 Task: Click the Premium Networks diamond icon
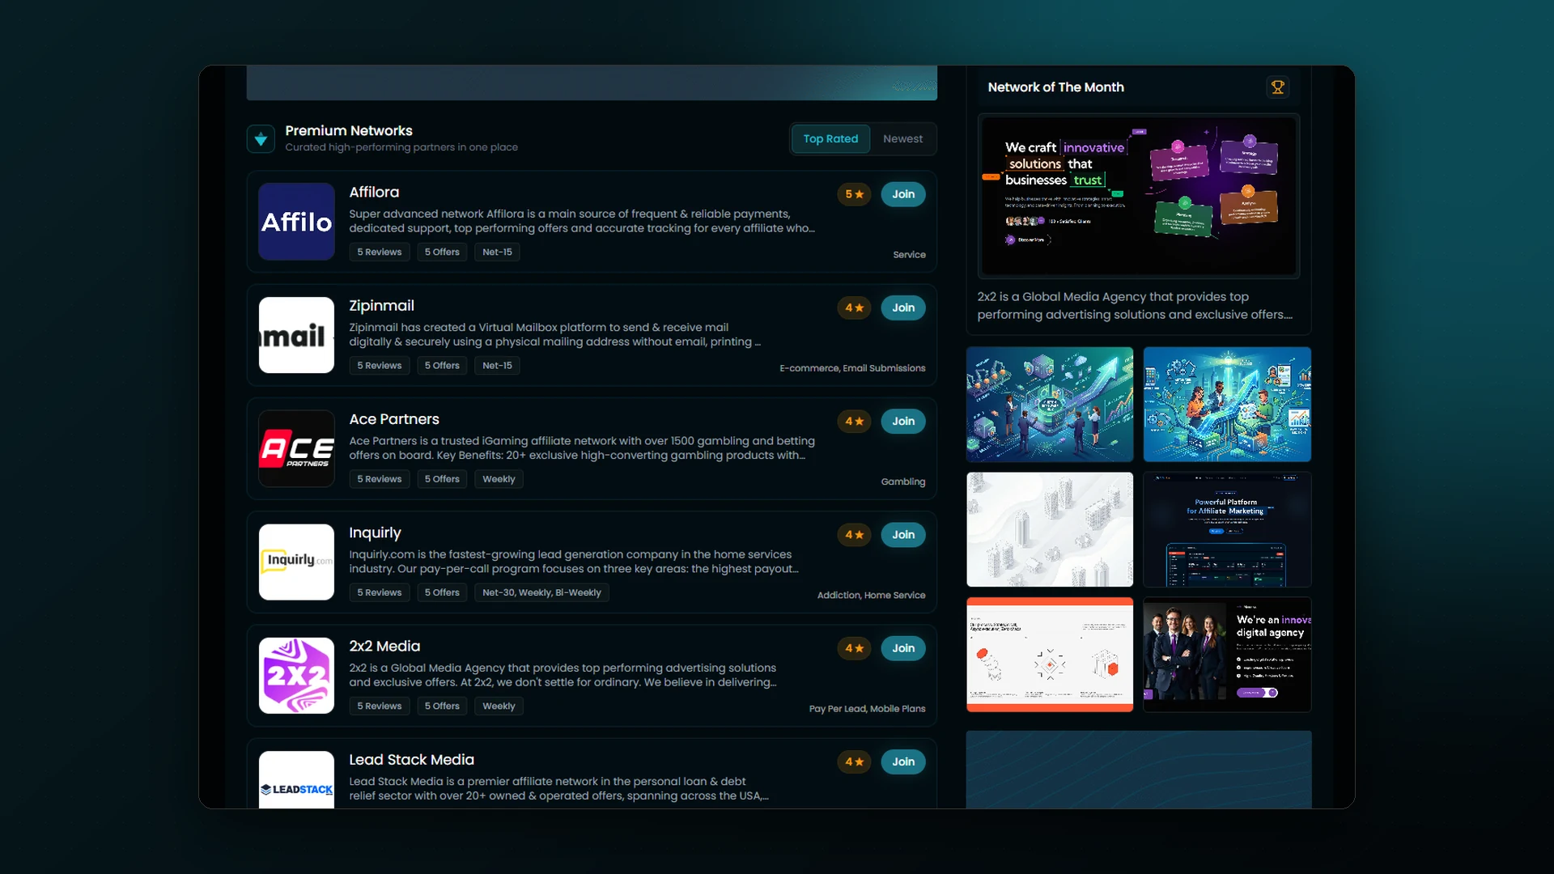(x=261, y=139)
